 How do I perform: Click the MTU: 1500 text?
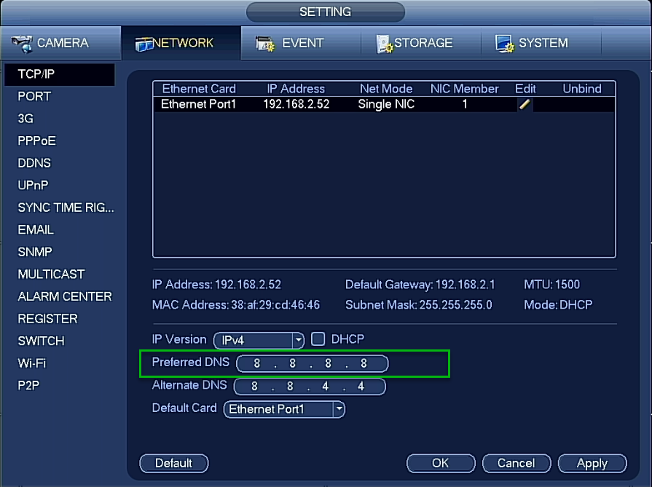coord(551,285)
